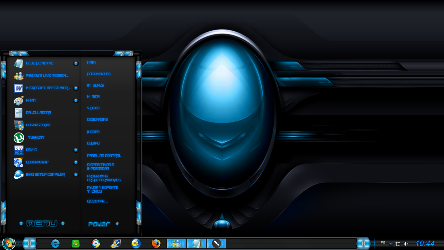Open CDBurnerXP from the start menu
The image size is (444, 250).
coord(37,162)
